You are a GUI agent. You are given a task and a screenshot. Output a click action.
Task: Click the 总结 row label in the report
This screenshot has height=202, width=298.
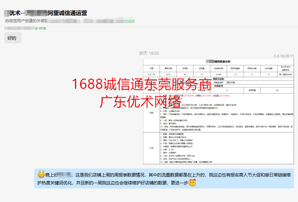151,112
